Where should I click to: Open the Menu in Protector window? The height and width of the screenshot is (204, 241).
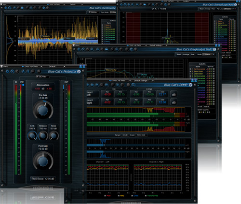[4, 66]
